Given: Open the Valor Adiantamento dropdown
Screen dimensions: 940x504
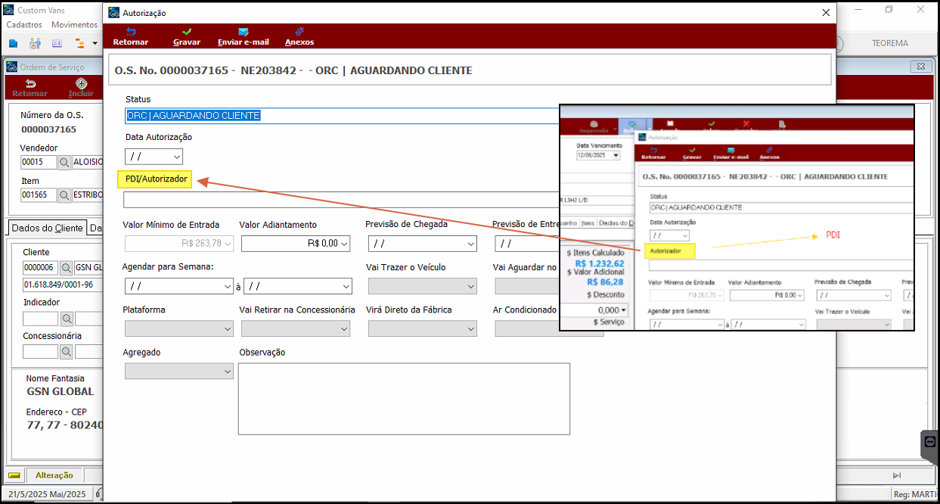Looking at the screenshot, I should click(345, 244).
